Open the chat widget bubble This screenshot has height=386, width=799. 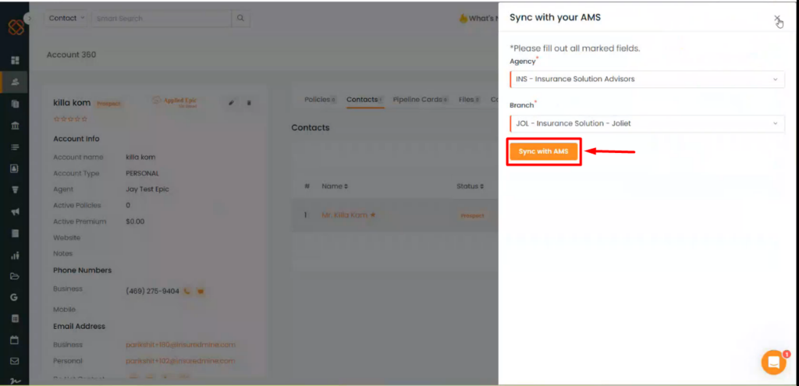click(773, 362)
